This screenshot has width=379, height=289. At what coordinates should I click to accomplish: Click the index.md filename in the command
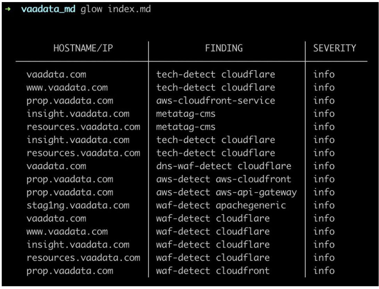tap(129, 9)
